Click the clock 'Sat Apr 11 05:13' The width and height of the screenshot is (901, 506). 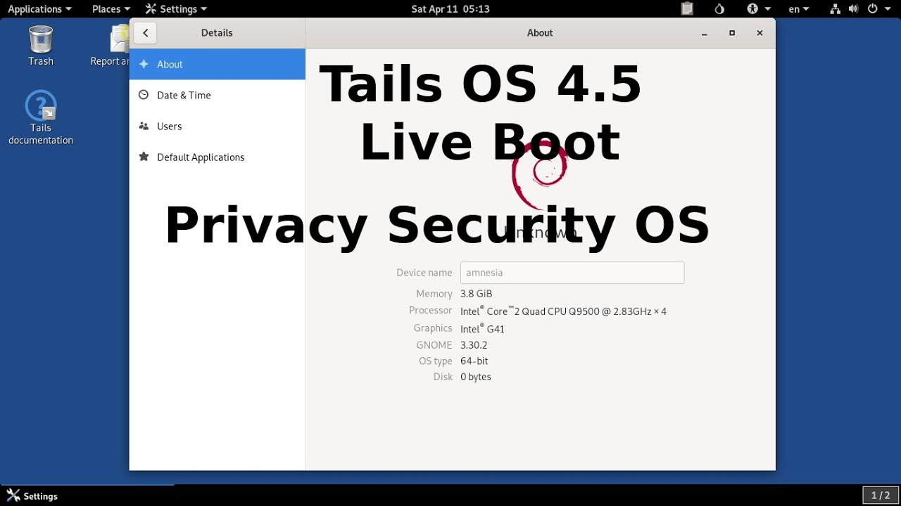click(450, 9)
